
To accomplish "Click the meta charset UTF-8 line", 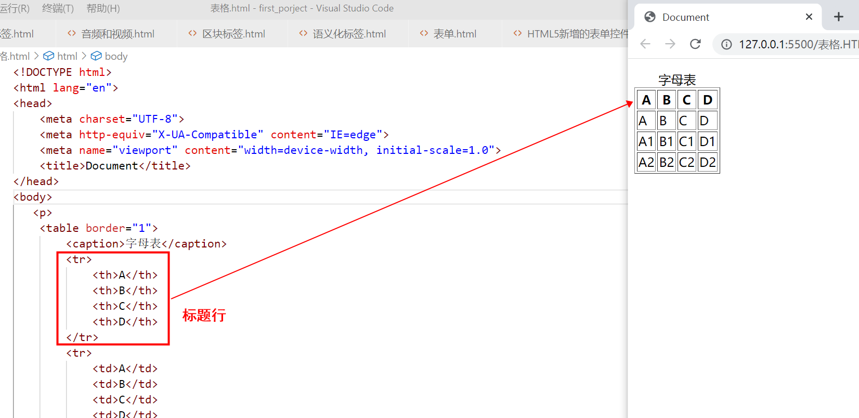I will pyautogui.click(x=112, y=119).
